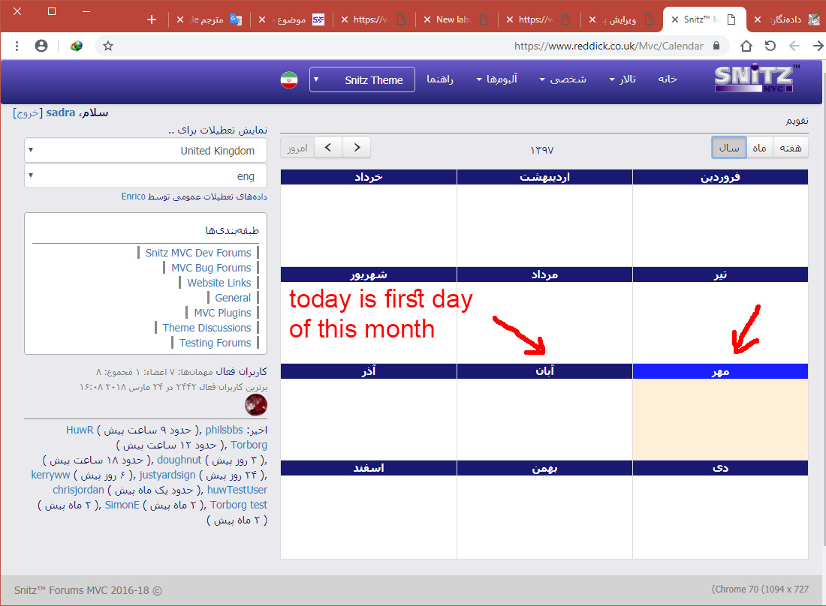The height and width of the screenshot is (606, 826).
Task: Open the United Kingdom country dropdown
Action: 146,151
